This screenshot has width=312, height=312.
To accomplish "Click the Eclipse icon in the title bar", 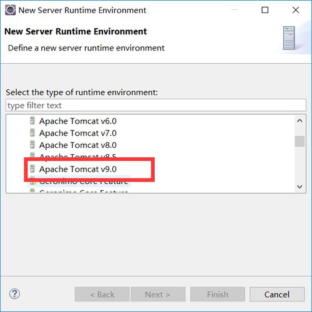I will (x=10, y=10).
